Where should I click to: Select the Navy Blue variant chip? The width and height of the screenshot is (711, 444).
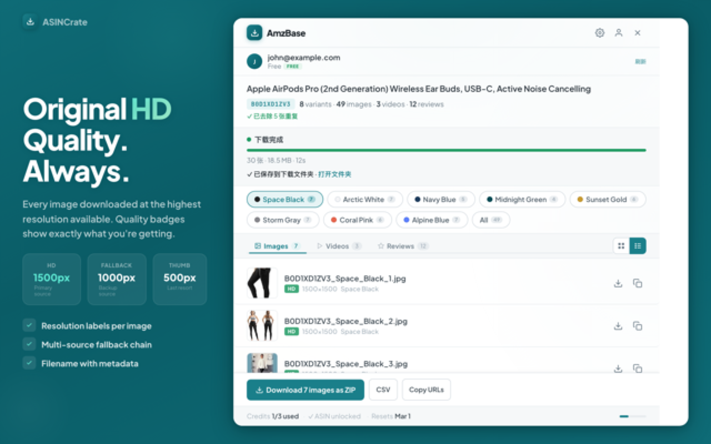click(x=440, y=199)
